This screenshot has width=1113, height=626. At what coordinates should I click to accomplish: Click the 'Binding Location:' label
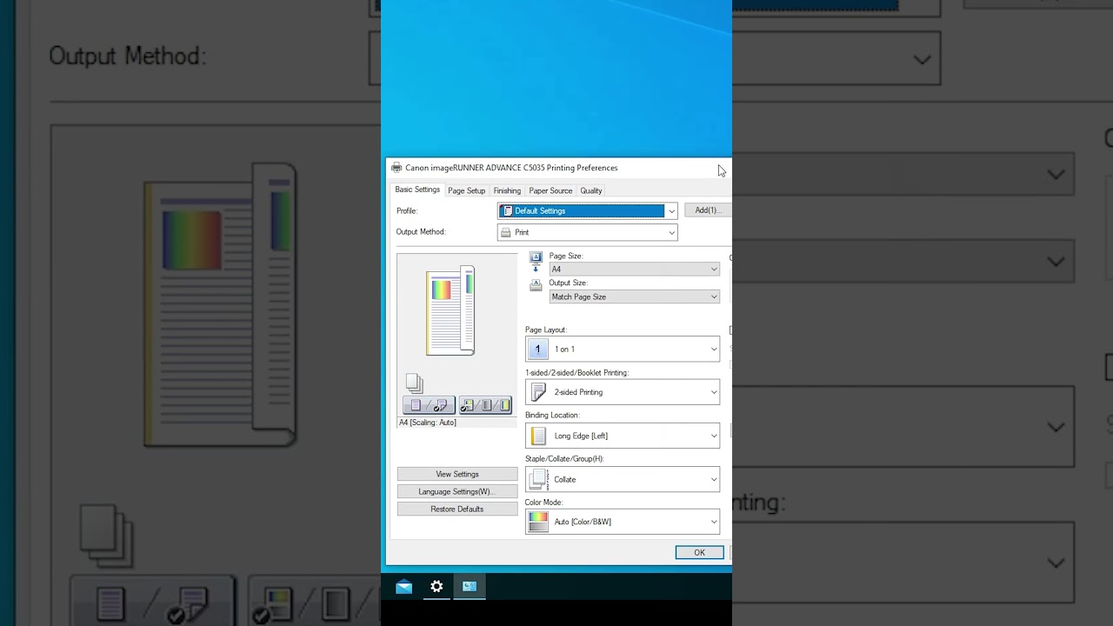tap(552, 416)
